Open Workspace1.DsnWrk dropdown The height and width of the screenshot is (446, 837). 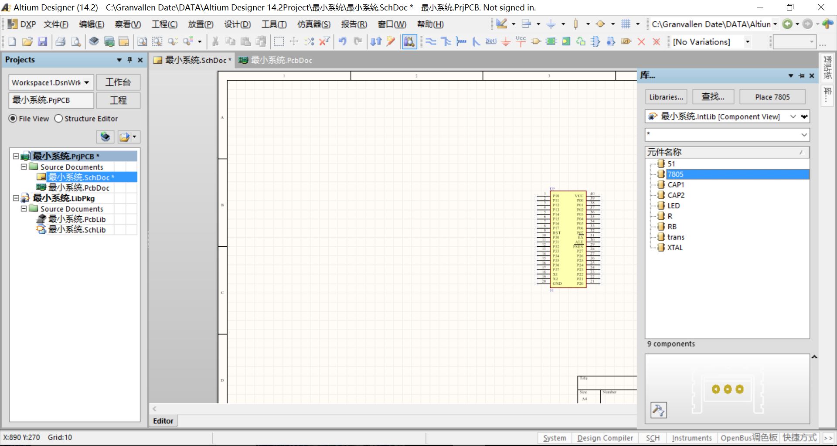tap(87, 82)
